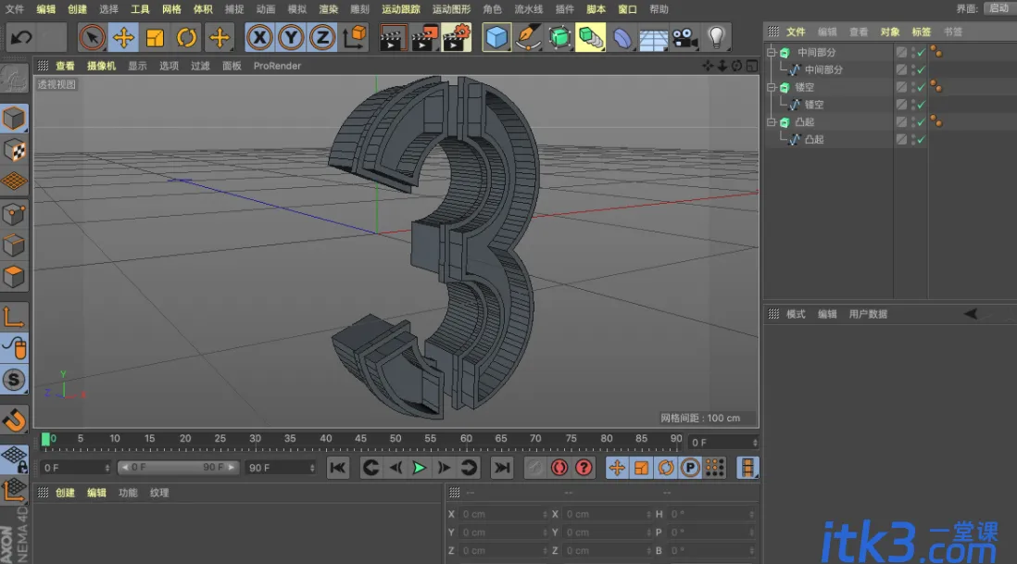This screenshot has width=1017, height=564.
Task: Activate the Move tool in the top toolbar
Action: [x=123, y=38]
